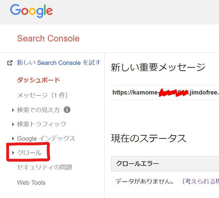Expand the 検索での見え方 arrow
The image size is (219, 198).
click(x=13, y=110)
